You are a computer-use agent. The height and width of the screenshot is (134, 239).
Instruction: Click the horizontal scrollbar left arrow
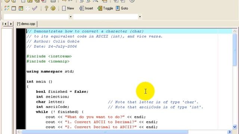pos(19,132)
